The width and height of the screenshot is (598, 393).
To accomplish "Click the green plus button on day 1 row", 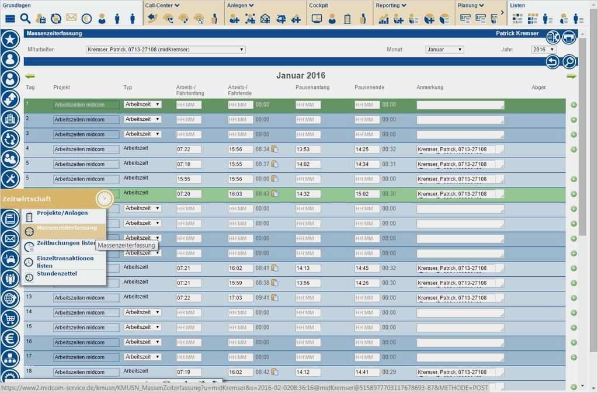I will click(x=574, y=104).
